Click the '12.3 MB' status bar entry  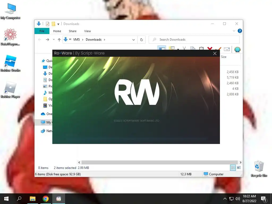(186, 174)
